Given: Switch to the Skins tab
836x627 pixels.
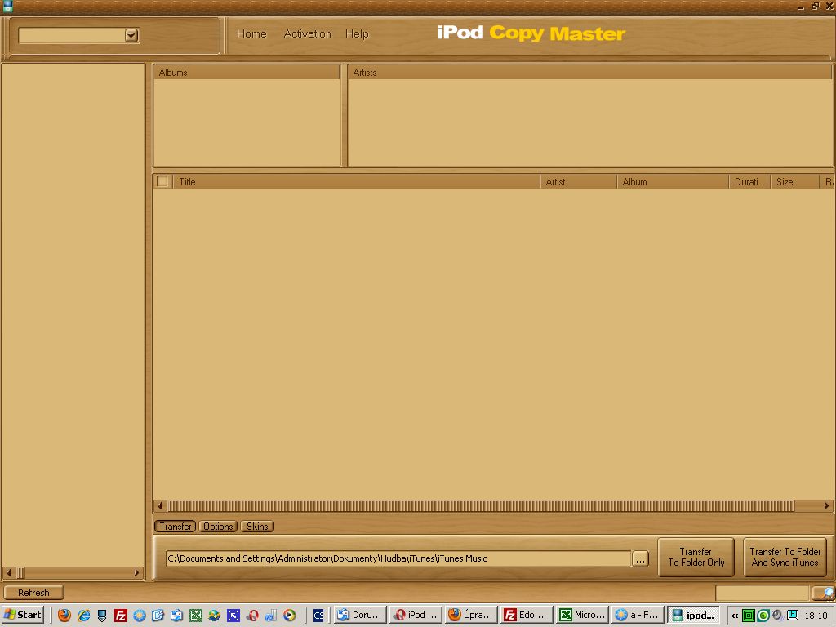Looking at the screenshot, I should (257, 527).
